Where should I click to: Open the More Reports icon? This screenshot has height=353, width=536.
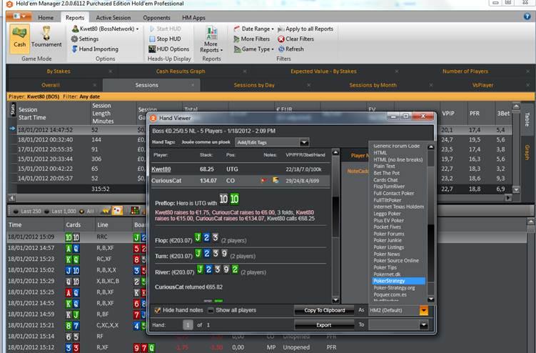tap(211, 33)
